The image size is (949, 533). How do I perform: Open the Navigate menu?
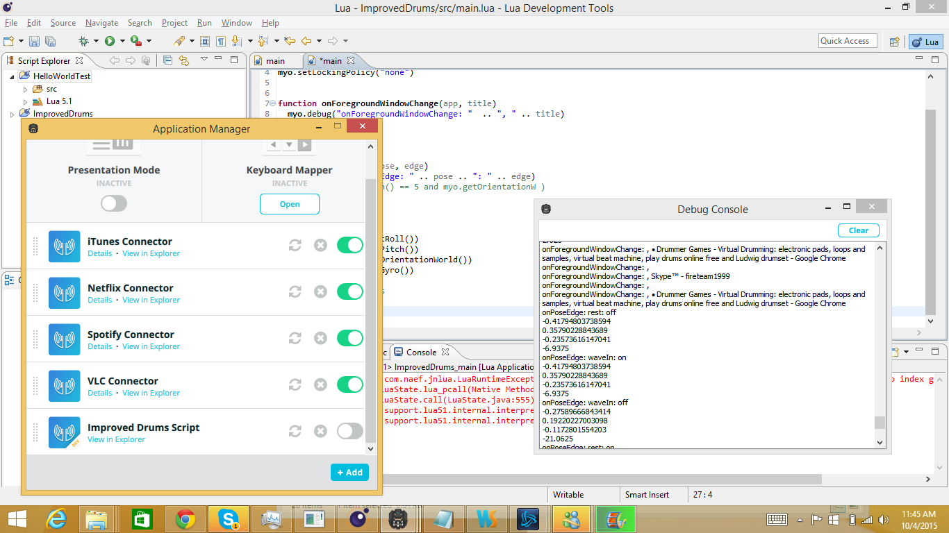click(101, 23)
